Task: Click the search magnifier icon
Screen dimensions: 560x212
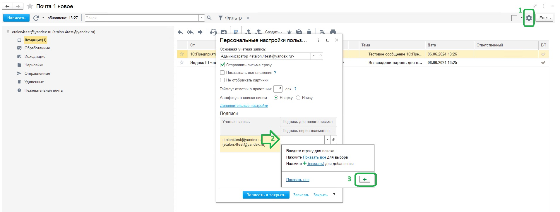Action: coord(209,18)
